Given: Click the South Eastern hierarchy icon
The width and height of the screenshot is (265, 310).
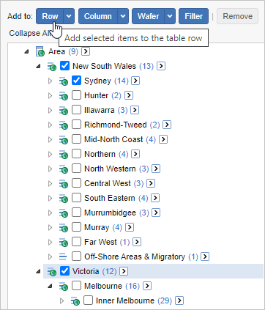Looking at the screenshot, I should pos(64,198).
